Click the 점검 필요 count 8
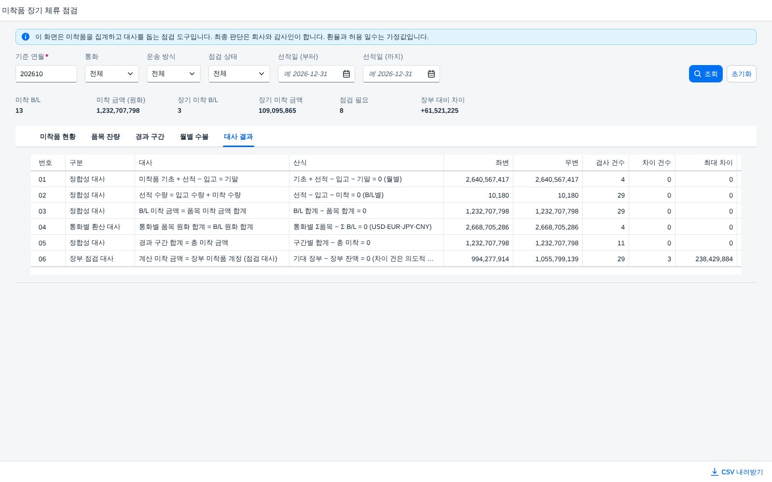 click(x=342, y=110)
